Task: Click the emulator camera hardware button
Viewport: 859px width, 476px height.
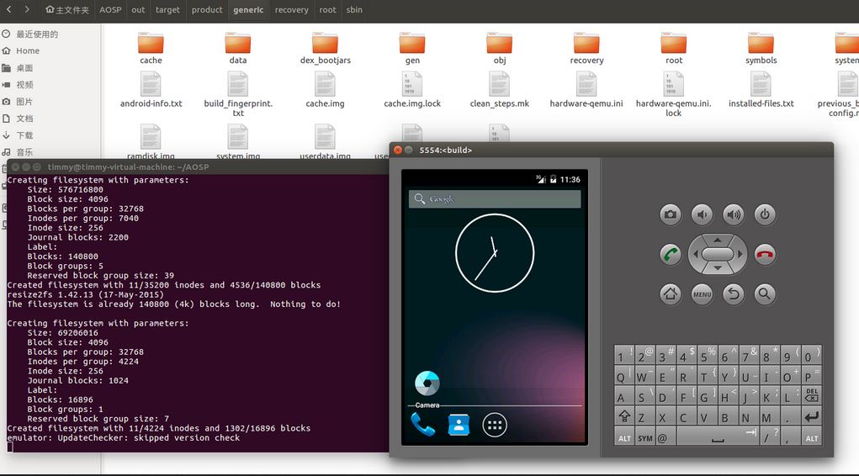Action: [x=670, y=214]
